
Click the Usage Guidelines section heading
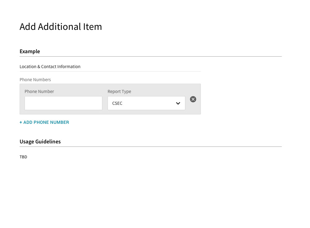coord(40,142)
